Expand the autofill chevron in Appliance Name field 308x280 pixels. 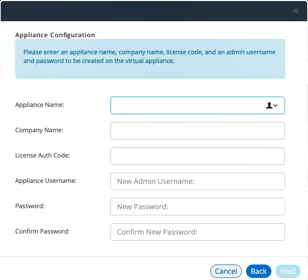click(x=275, y=105)
